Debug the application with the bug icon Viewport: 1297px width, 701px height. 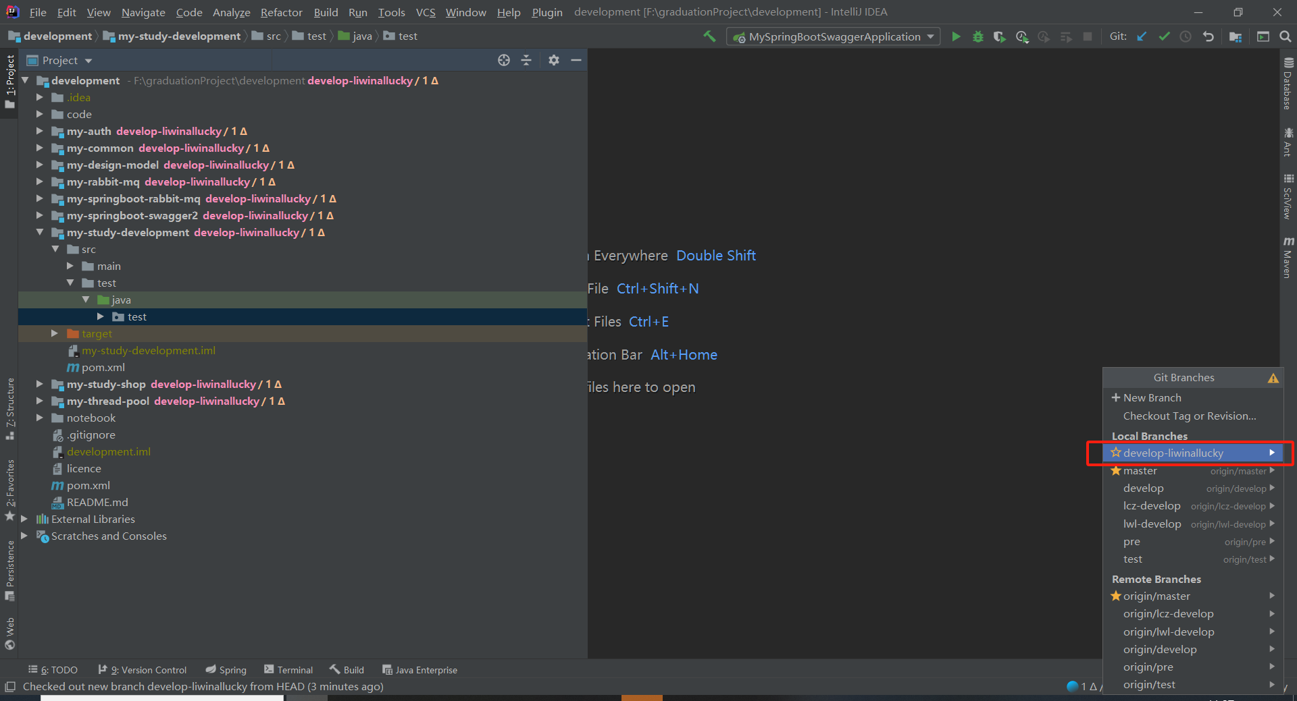977,36
